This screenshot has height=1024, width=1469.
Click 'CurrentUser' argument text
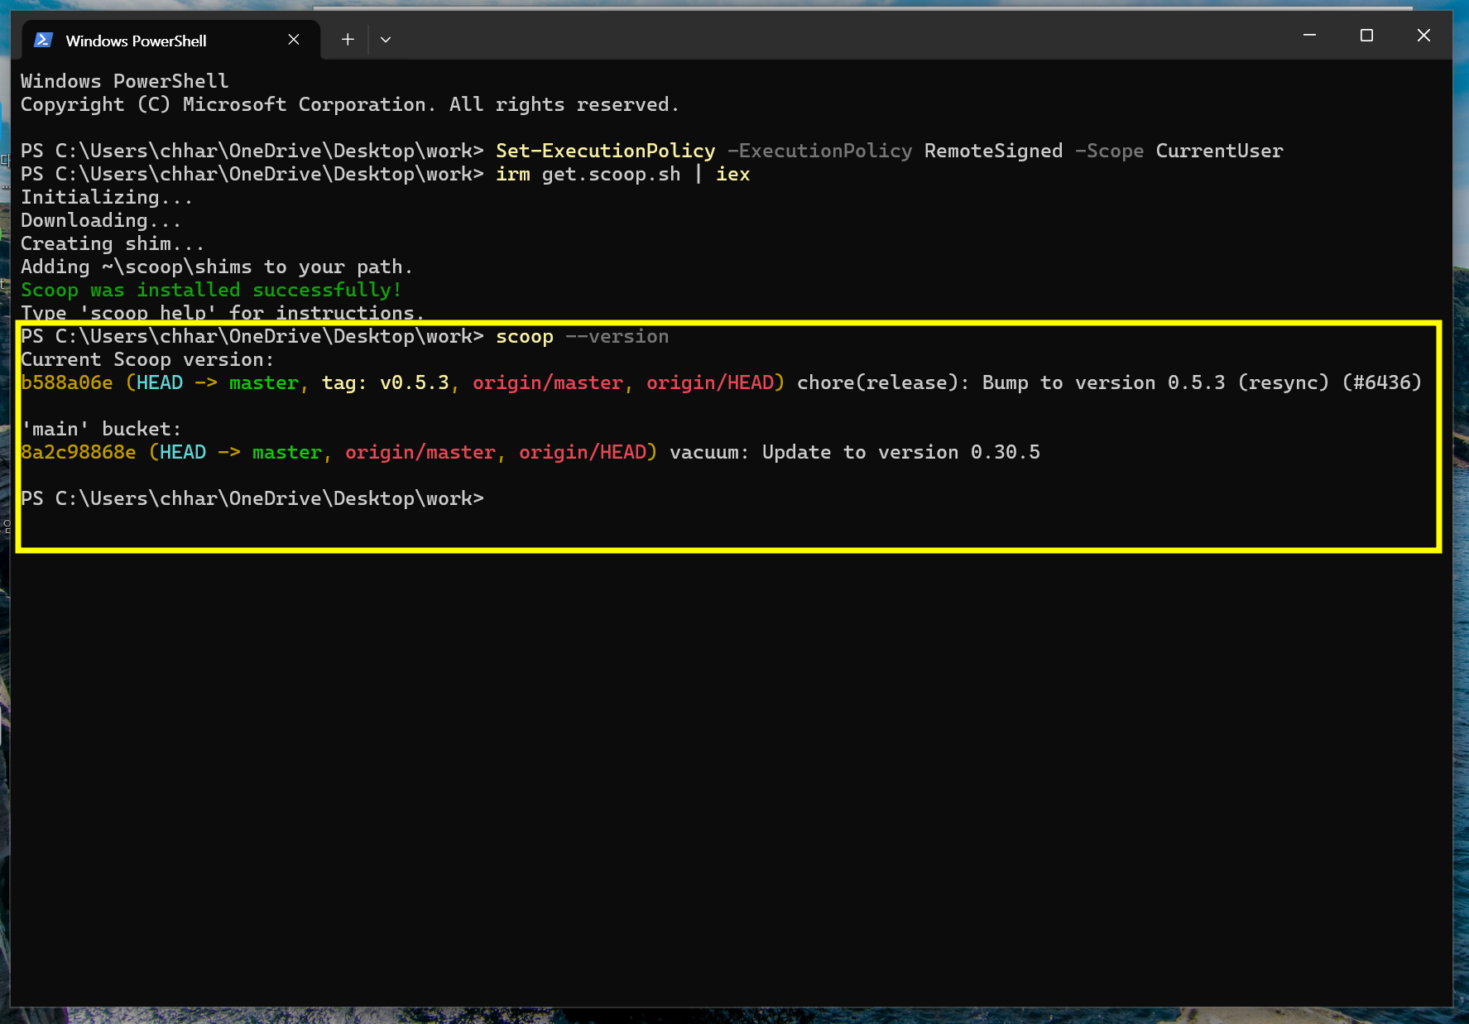pos(1219,151)
